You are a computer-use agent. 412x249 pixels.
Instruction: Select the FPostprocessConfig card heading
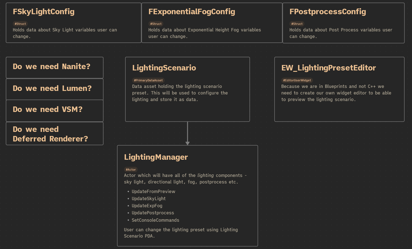point(328,12)
